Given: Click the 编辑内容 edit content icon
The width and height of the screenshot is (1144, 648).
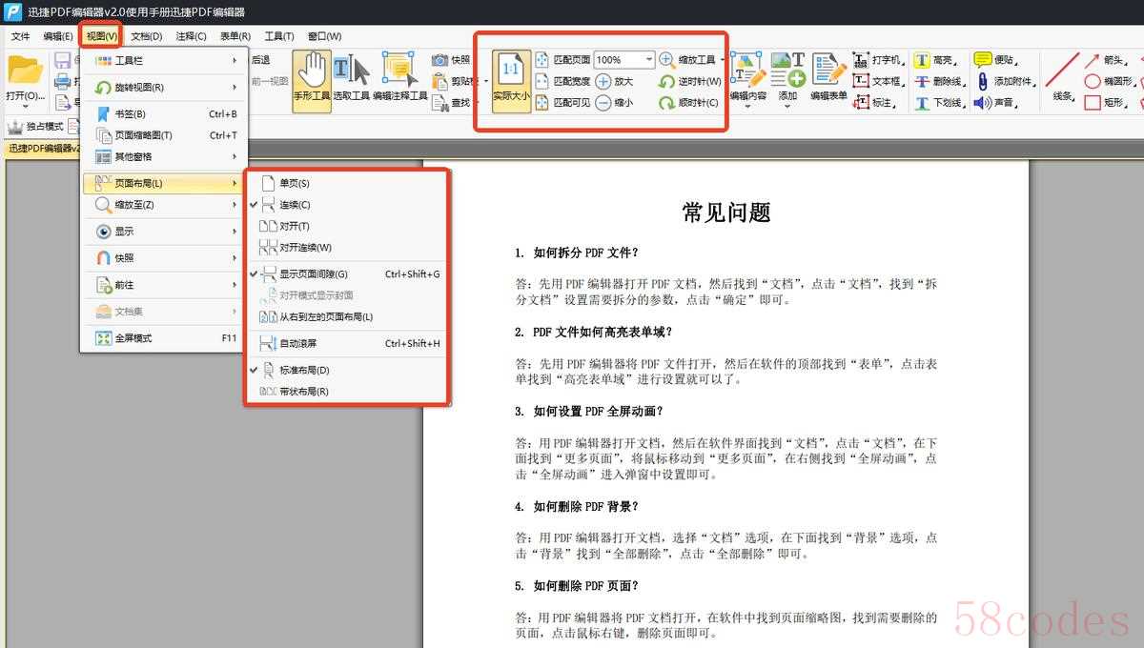Looking at the screenshot, I should click(747, 71).
